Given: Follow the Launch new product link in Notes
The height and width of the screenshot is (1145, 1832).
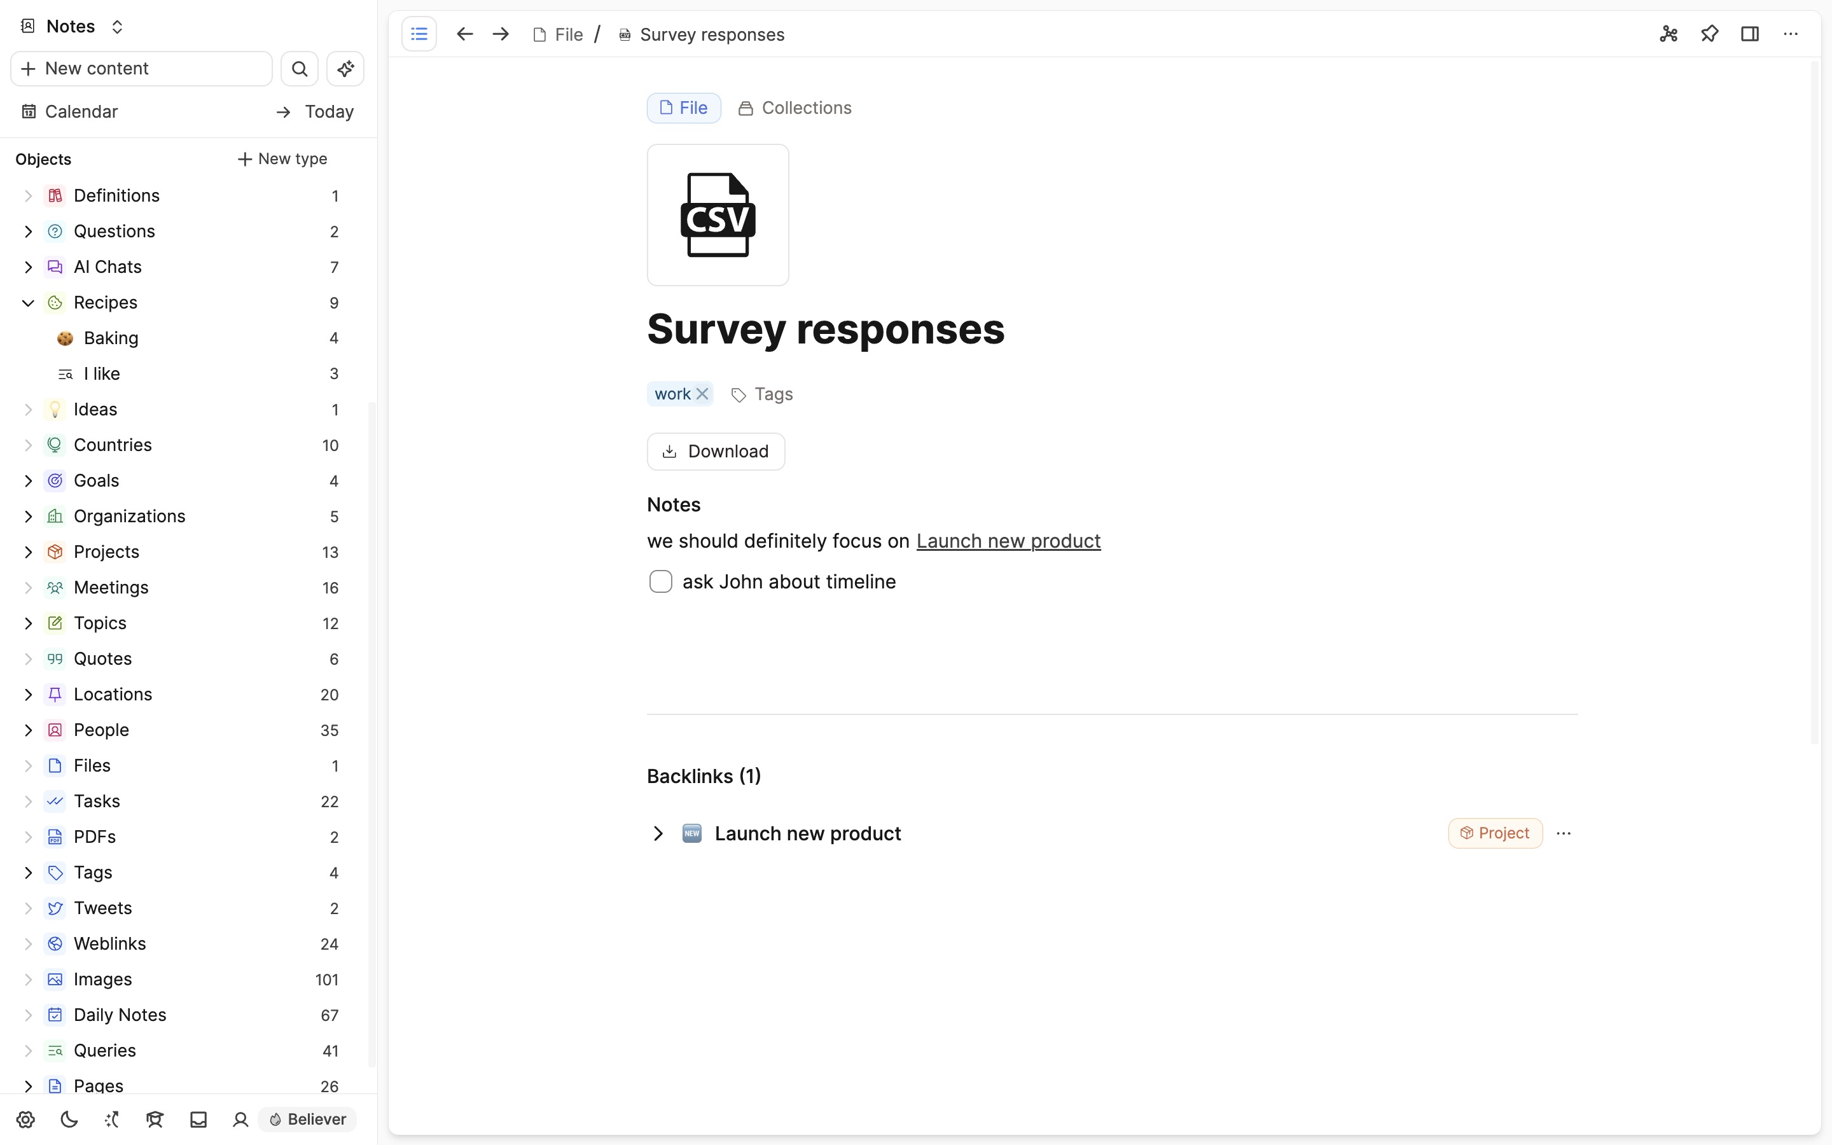Looking at the screenshot, I should pyautogui.click(x=1008, y=541).
